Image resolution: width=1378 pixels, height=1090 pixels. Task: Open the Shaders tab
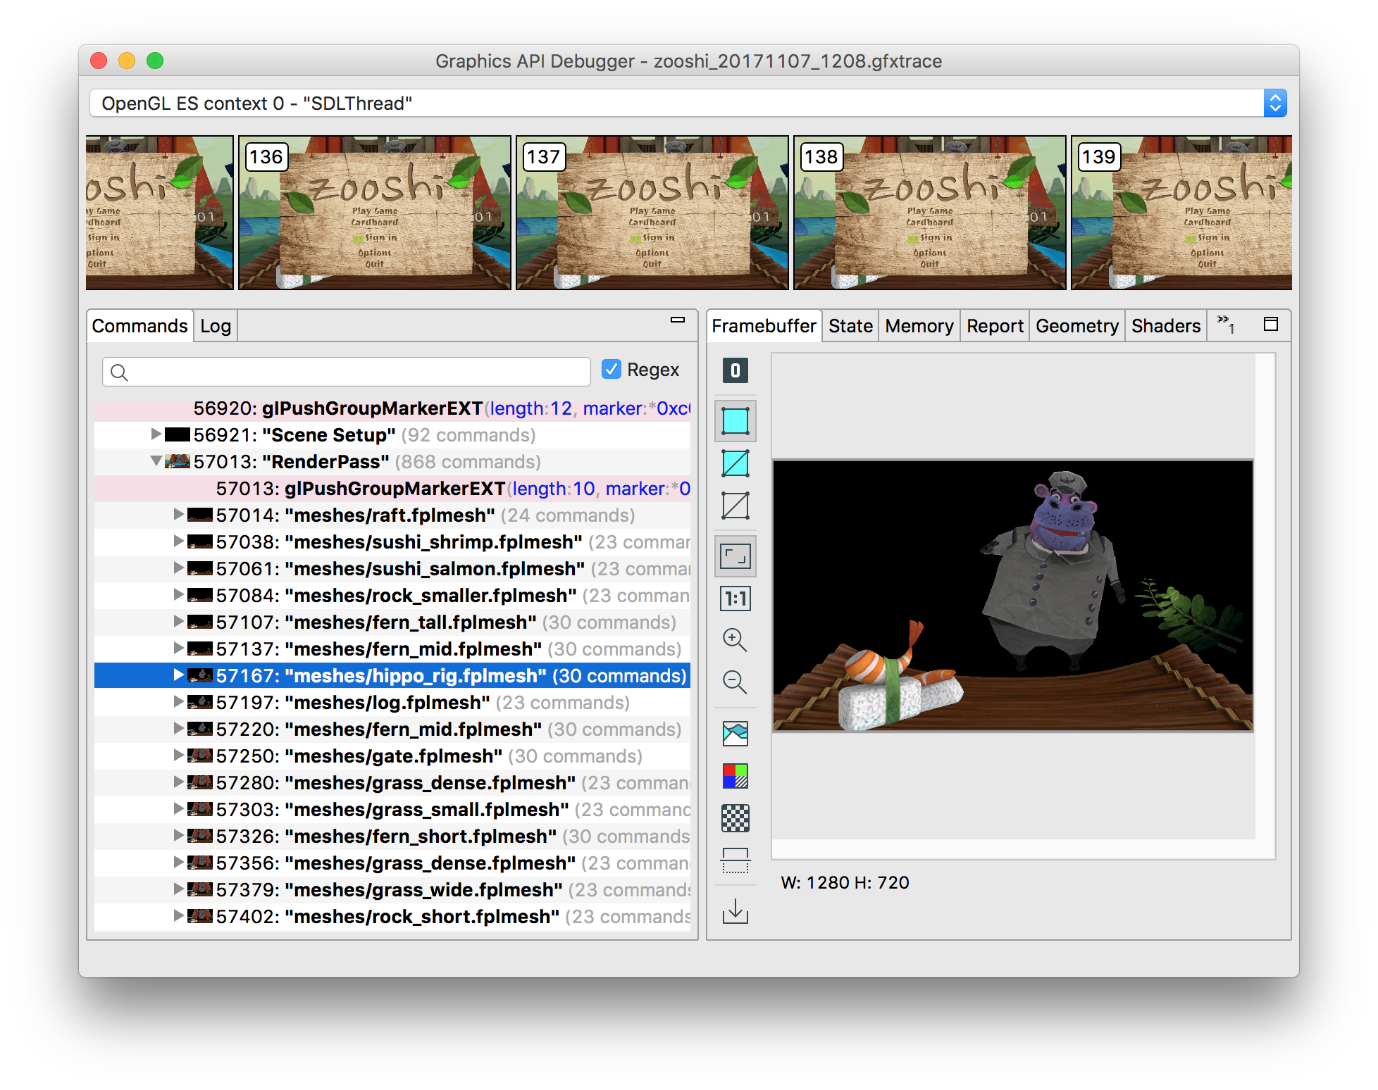point(1166,326)
